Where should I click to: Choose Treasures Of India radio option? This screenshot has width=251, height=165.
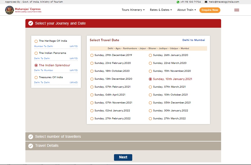coord(36,78)
